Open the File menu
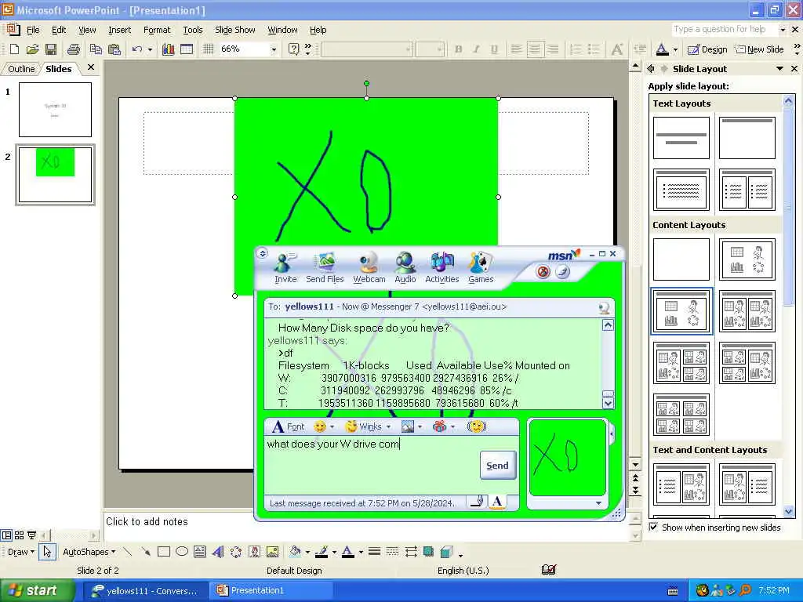This screenshot has width=803, height=602. [x=33, y=30]
